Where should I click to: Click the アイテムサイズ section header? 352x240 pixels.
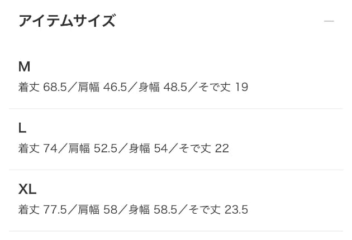67,21
